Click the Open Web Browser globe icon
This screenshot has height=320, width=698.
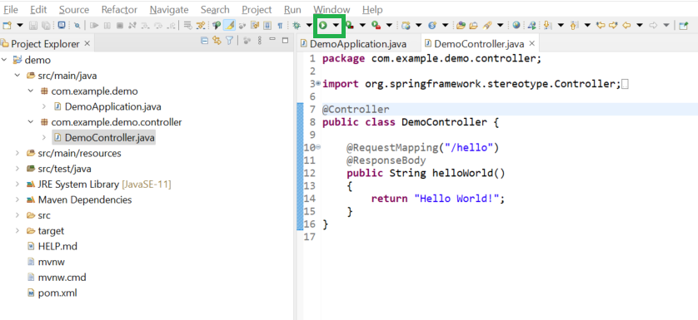[516, 25]
